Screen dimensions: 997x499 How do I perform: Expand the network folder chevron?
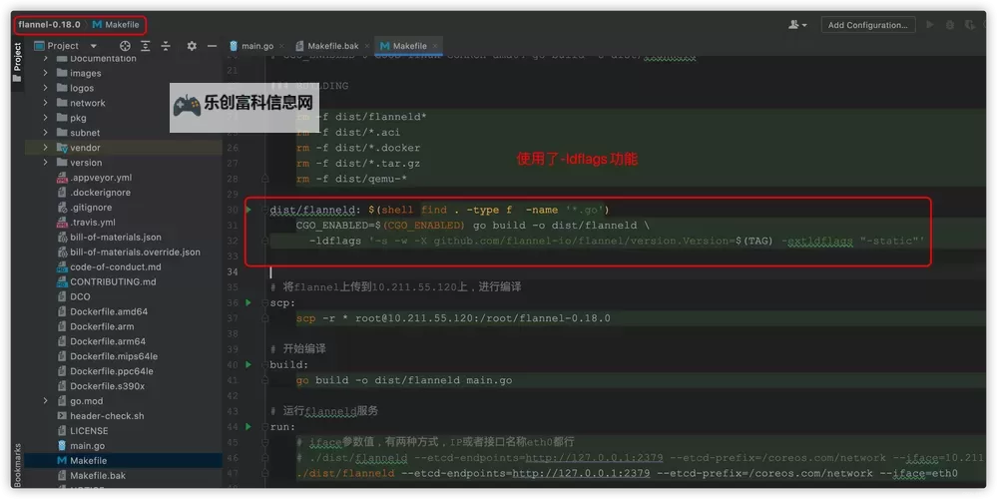[45, 103]
